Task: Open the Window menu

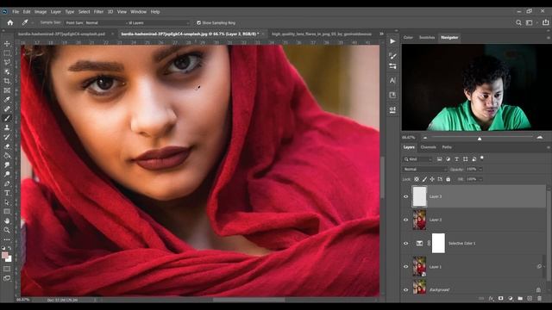Action: tap(138, 11)
